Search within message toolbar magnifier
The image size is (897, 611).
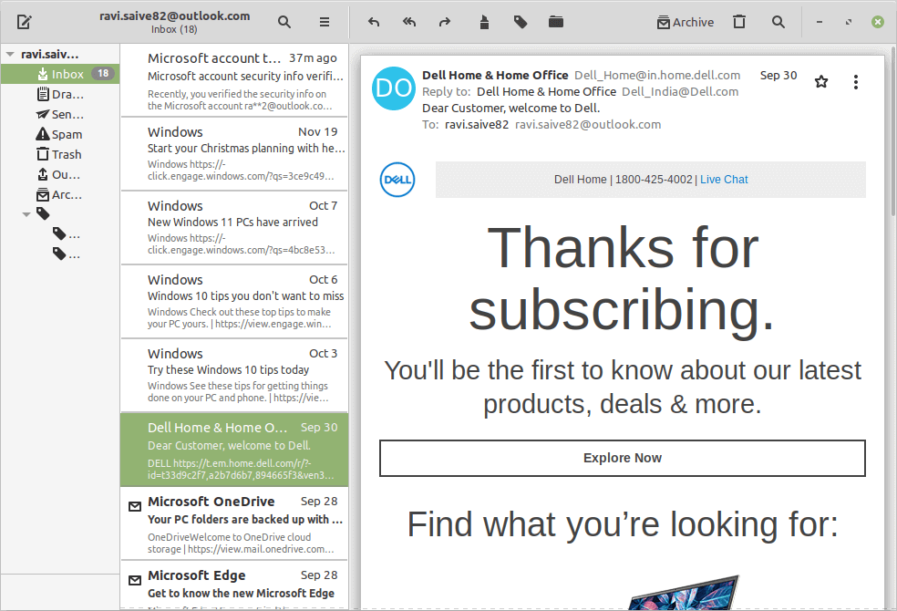pos(778,22)
